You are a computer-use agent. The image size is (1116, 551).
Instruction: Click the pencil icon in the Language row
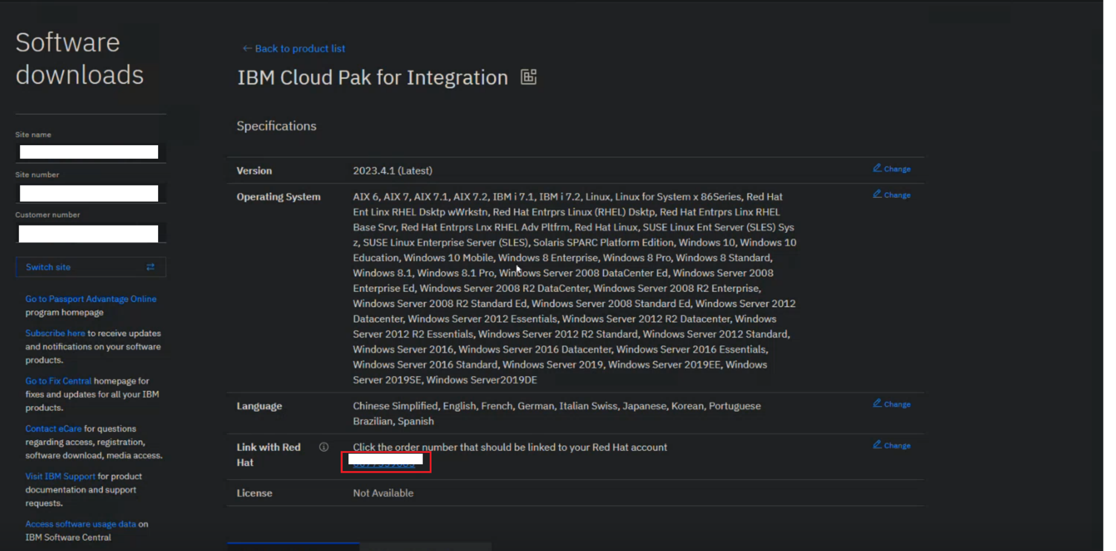point(877,403)
